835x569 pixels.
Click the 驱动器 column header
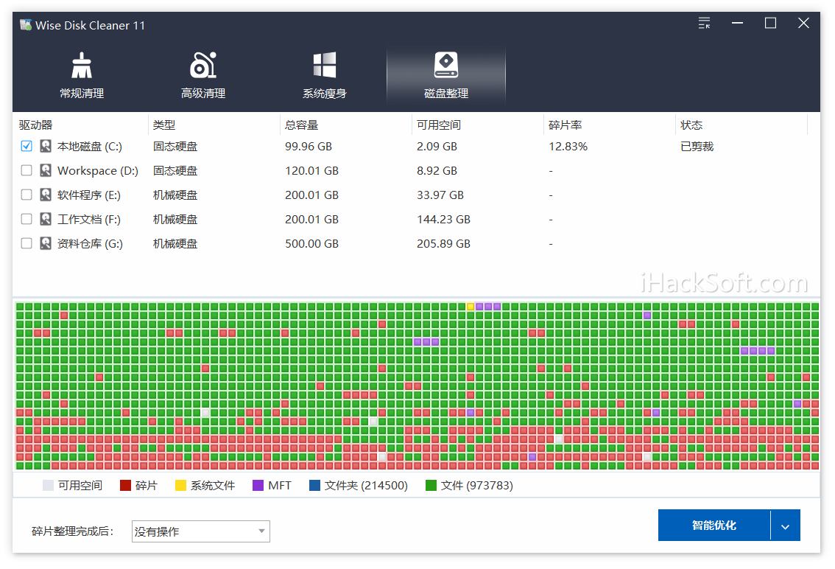pos(35,125)
